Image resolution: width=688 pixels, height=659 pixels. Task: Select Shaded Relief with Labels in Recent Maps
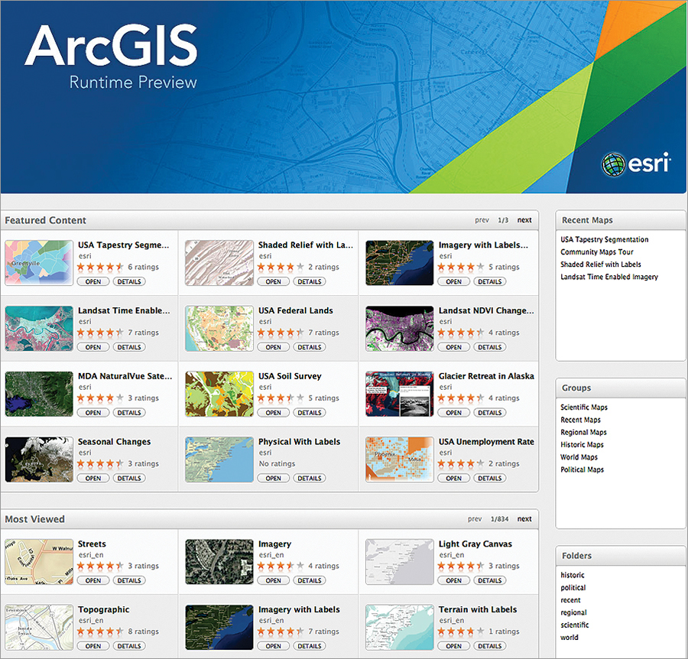coord(601,264)
